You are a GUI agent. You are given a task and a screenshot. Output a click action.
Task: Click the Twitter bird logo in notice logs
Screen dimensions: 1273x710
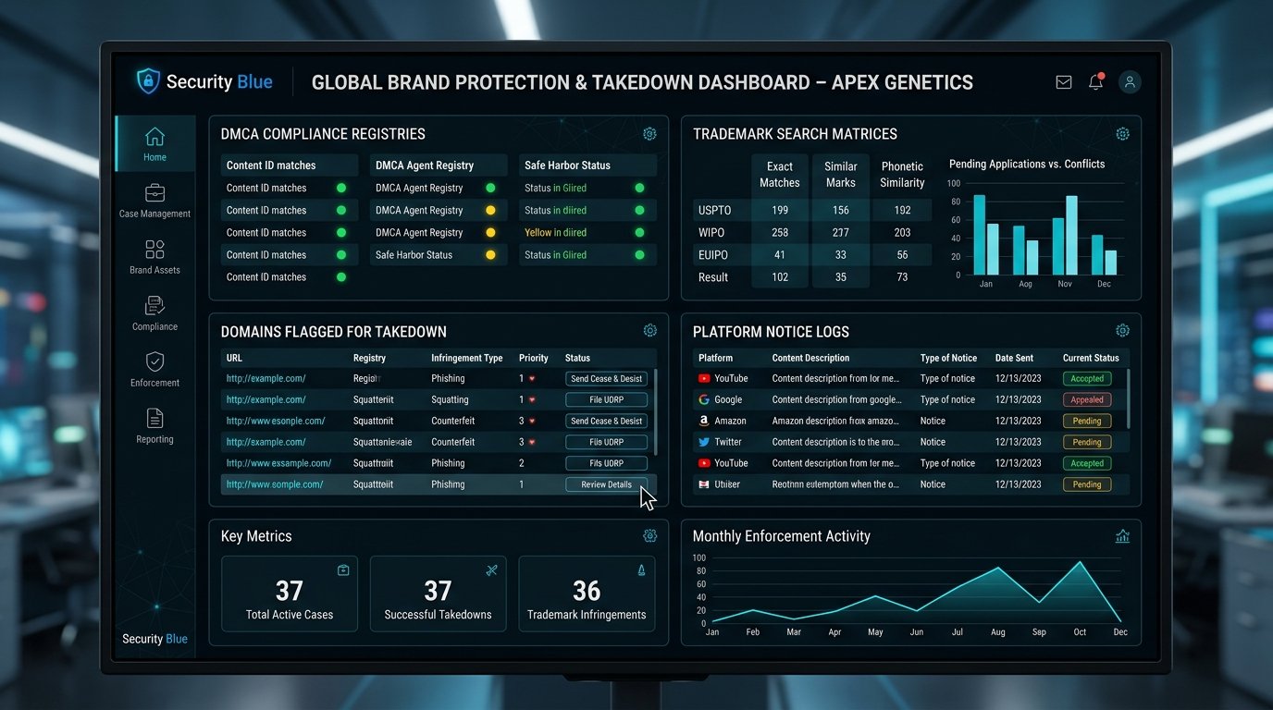pyautogui.click(x=704, y=442)
